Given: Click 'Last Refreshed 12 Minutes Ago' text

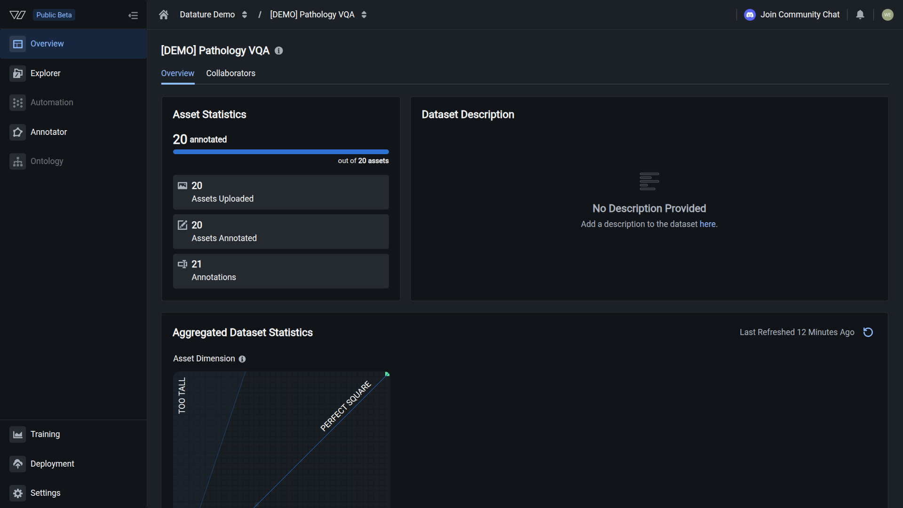Looking at the screenshot, I should point(797,332).
